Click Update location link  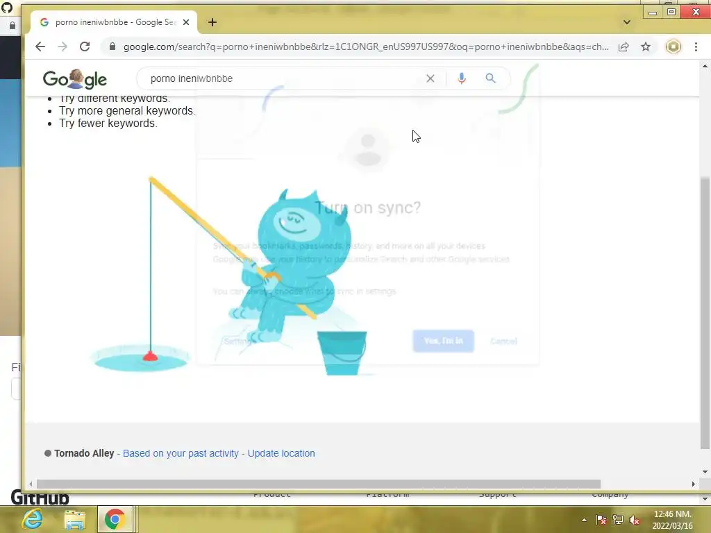pos(281,453)
